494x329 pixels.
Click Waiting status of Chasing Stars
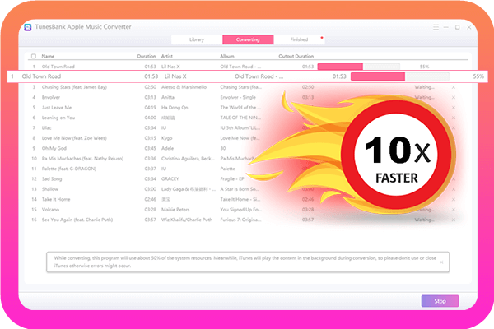424,87
